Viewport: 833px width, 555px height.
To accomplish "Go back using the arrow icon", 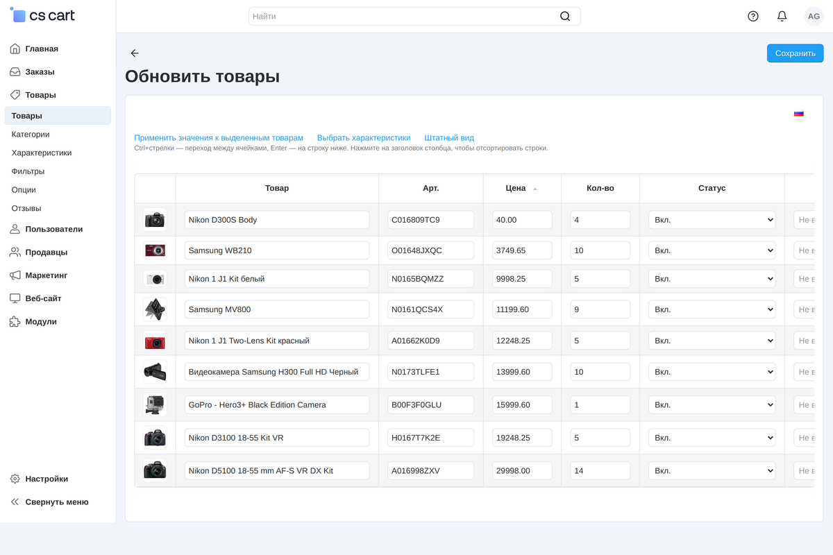I will (x=135, y=53).
